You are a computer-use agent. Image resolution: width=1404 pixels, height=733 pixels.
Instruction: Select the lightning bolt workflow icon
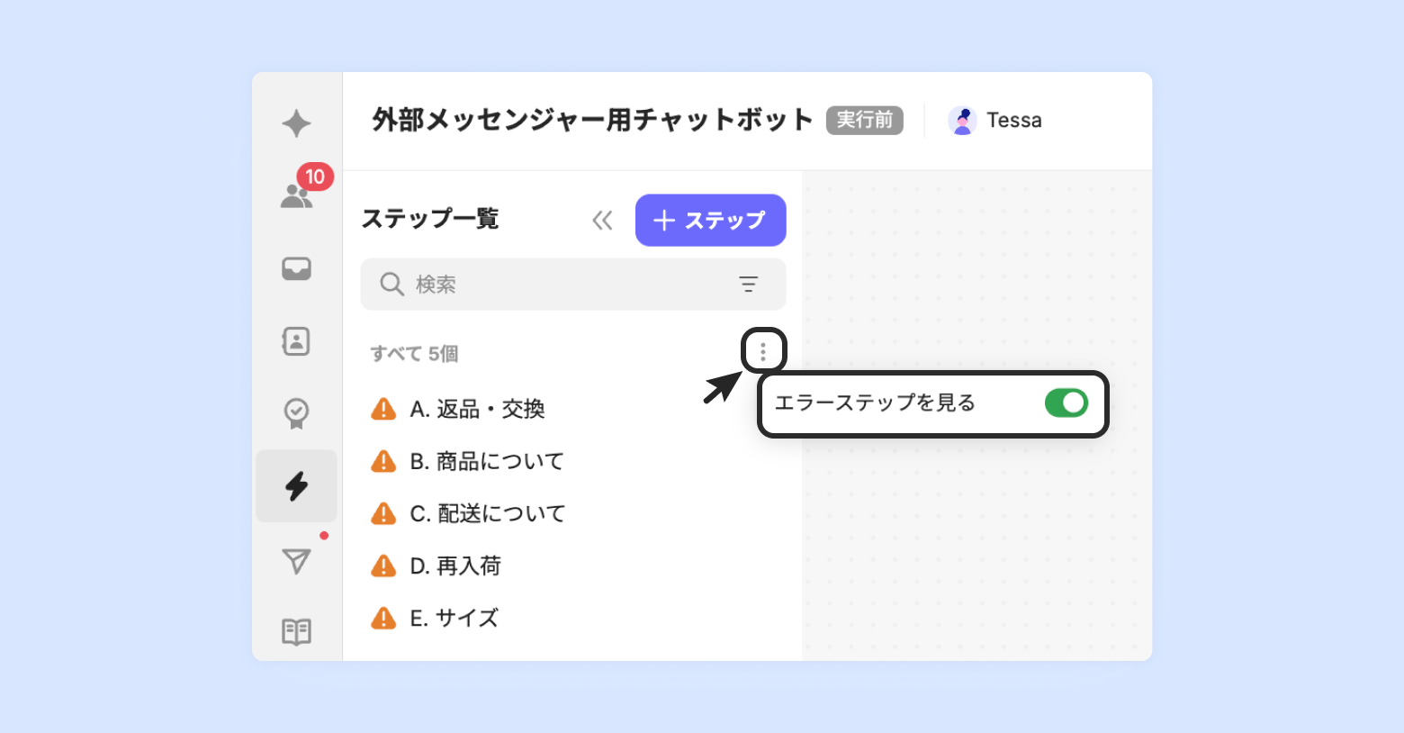(296, 486)
